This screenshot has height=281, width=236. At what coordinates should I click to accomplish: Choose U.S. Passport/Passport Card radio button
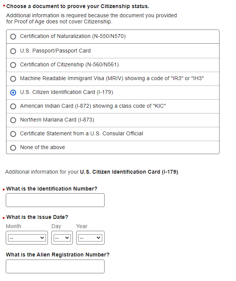click(13, 51)
